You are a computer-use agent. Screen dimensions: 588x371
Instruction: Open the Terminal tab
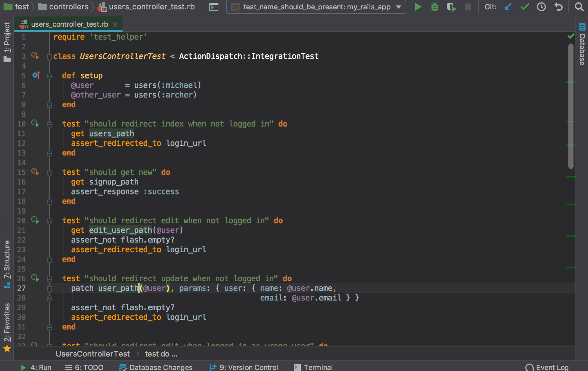(x=313, y=367)
